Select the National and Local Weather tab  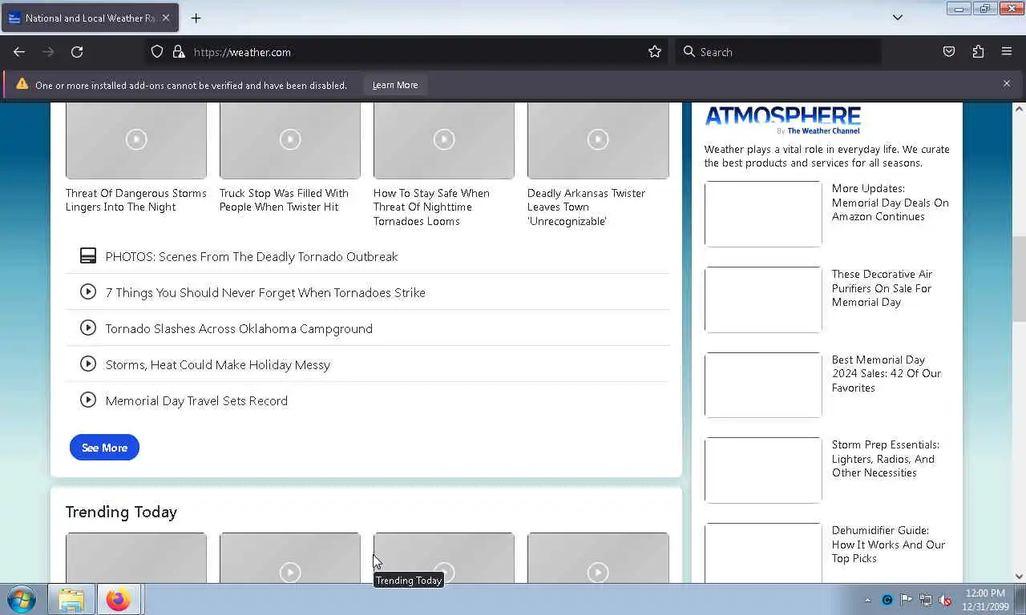[x=90, y=18]
